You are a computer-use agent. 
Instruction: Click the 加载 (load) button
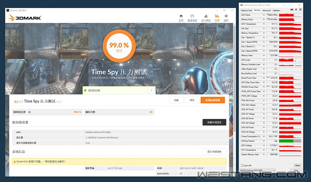(176, 100)
